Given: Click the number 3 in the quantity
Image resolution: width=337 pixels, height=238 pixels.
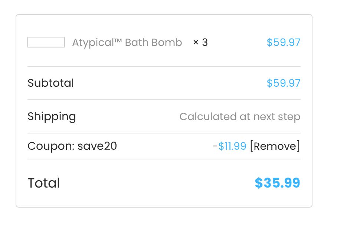Looking at the screenshot, I should pyautogui.click(x=205, y=43).
